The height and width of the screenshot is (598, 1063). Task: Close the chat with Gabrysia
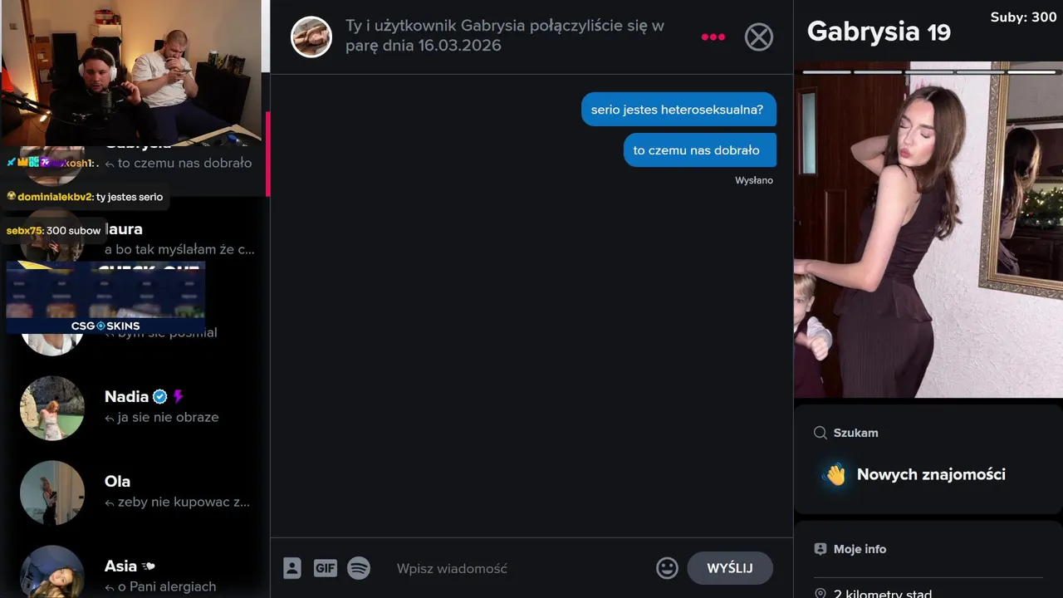[758, 37]
